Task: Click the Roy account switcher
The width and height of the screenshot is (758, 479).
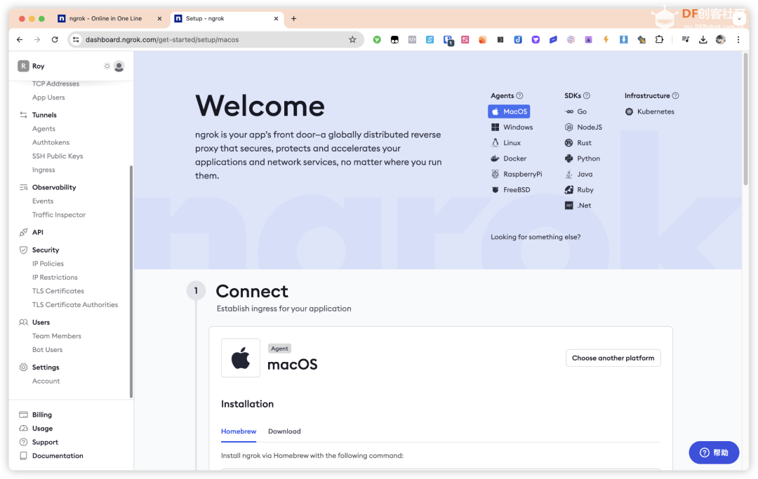Action: click(32, 66)
